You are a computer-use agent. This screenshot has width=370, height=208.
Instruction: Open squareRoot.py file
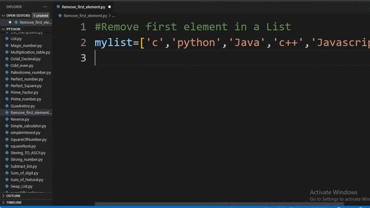pyautogui.click(x=23, y=146)
